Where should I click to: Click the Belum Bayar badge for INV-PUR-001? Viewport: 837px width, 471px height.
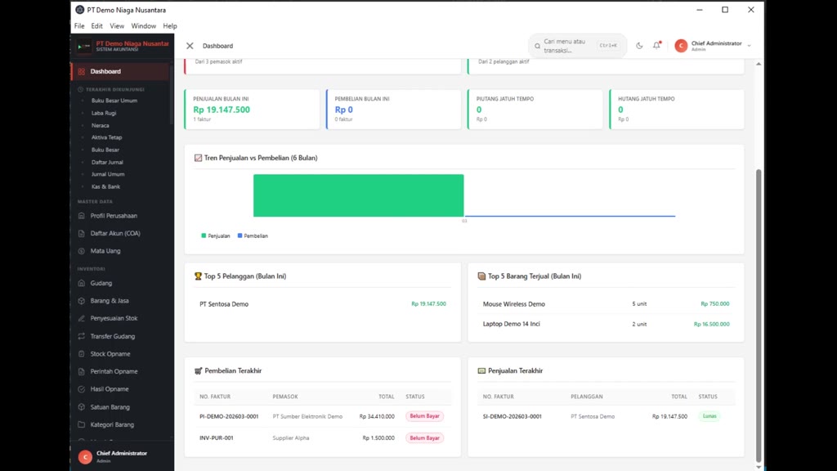click(x=424, y=438)
